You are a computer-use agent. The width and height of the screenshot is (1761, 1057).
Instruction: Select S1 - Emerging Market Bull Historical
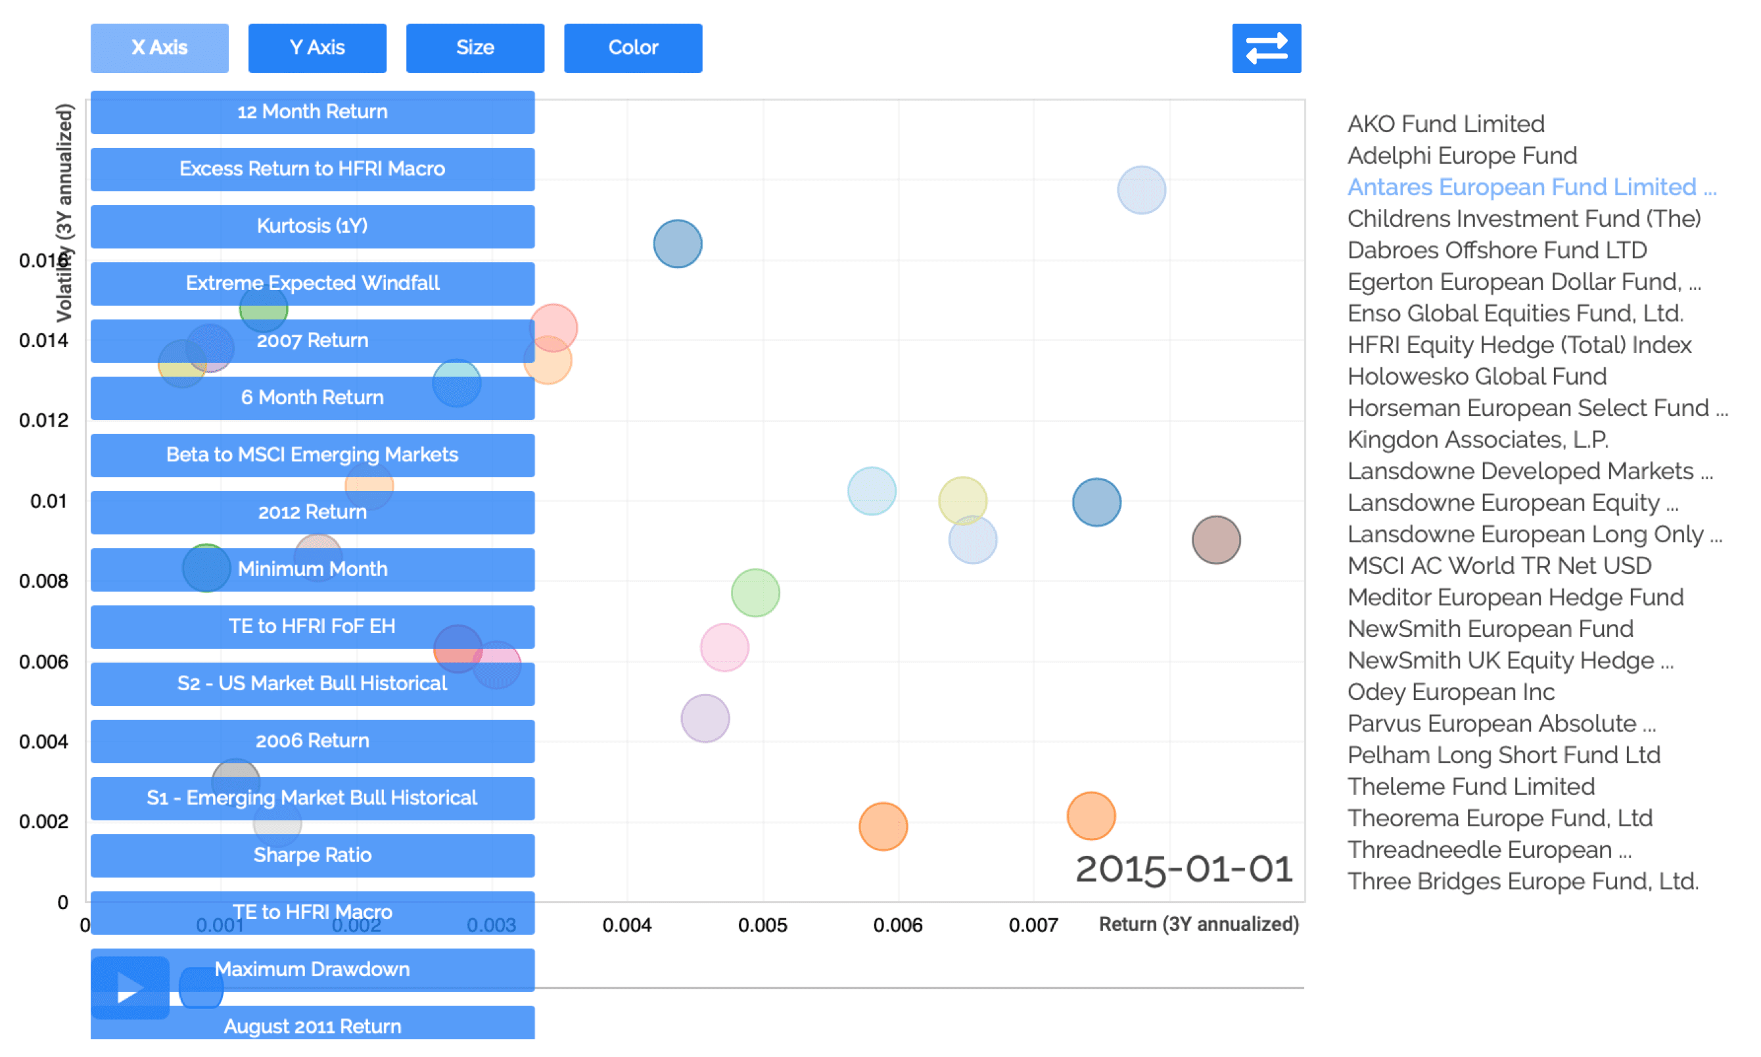[313, 798]
